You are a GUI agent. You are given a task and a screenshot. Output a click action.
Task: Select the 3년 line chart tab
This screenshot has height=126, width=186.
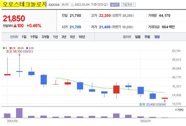(x=64, y=37)
